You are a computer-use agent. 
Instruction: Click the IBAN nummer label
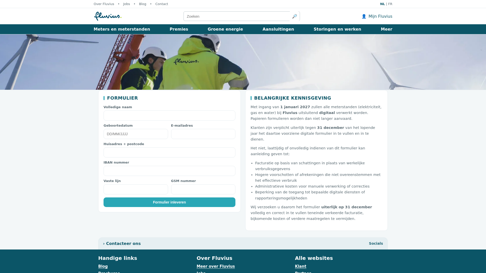point(116,163)
